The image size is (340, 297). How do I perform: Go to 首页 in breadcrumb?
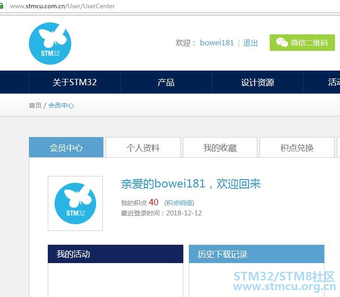[x=35, y=105]
